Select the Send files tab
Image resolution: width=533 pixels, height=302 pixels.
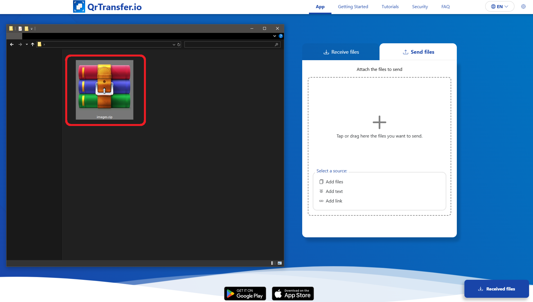(x=418, y=52)
